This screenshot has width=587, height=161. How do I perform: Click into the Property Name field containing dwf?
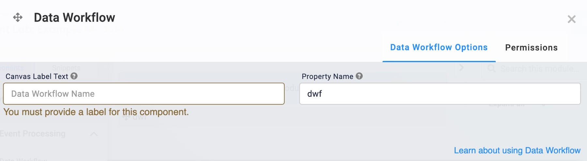click(x=440, y=94)
